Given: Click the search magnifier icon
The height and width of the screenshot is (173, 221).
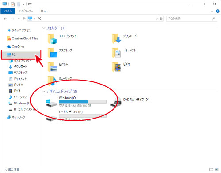Looking at the screenshot, I should tap(214, 19).
